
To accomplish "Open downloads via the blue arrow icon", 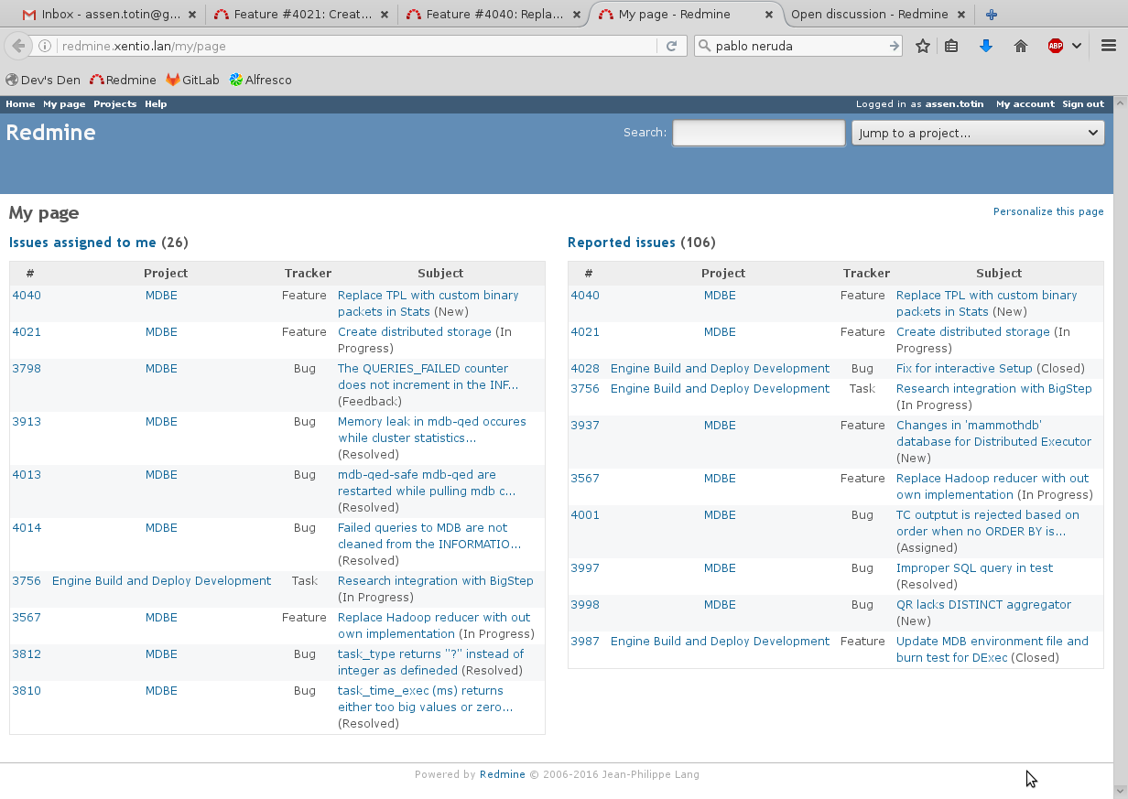I will (x=986, y=44).
